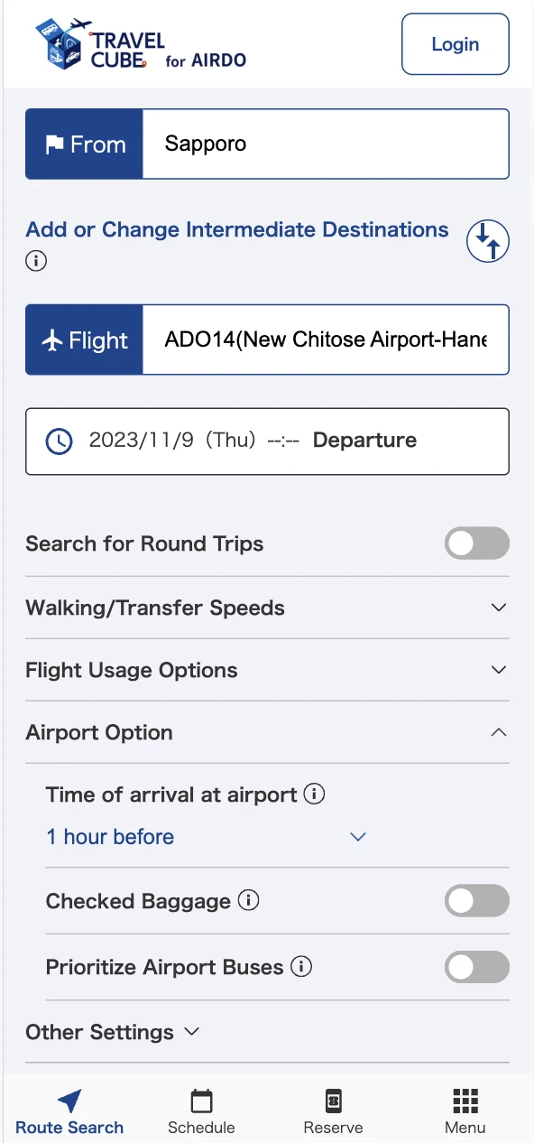View info about Prioritize Airport Buses
Image resolution: width=534 pixels, height=1143 pixels.
coord(301,967)
